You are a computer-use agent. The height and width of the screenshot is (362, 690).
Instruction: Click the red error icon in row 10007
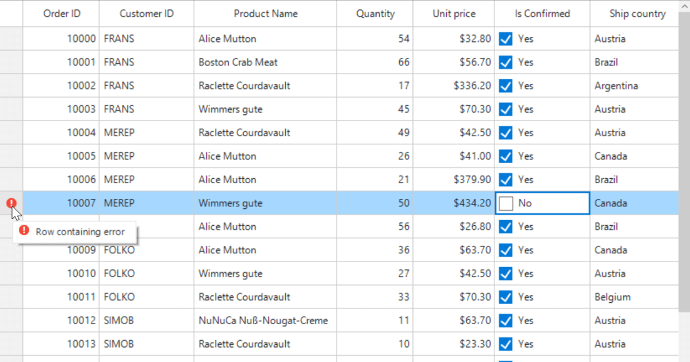(11, 203)
